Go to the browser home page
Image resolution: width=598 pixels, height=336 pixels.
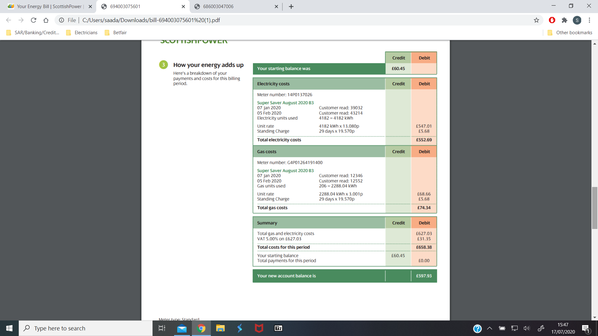46,20
